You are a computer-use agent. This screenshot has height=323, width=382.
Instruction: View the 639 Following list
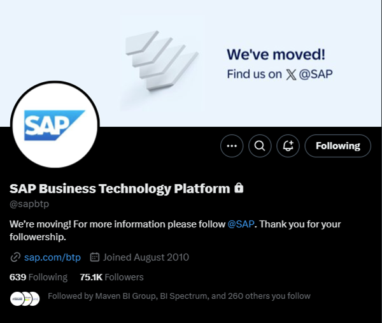38,277
